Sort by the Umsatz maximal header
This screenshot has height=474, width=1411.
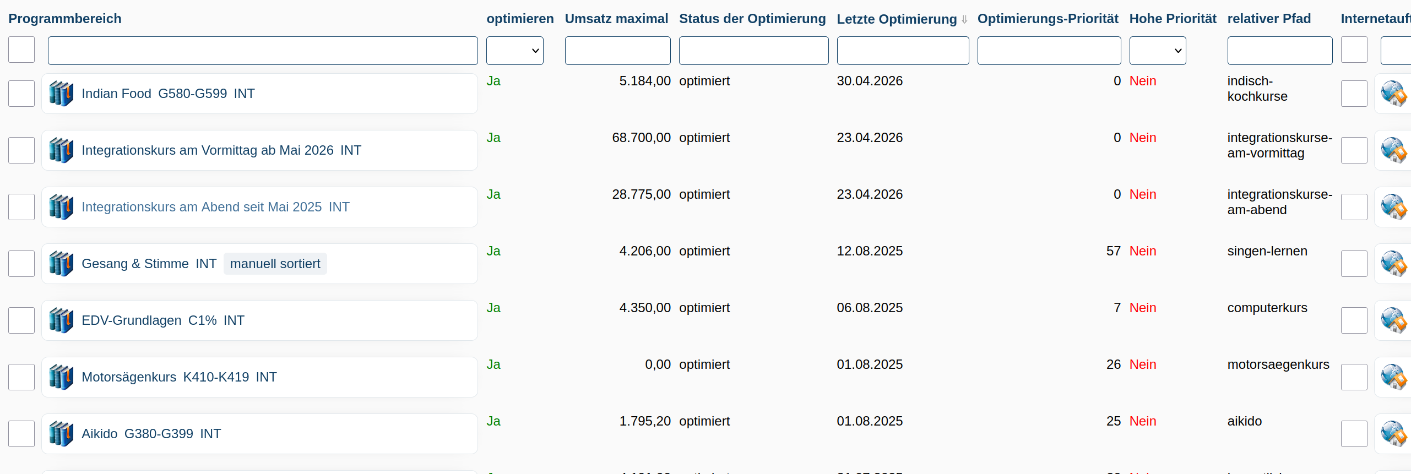(616, 19)
